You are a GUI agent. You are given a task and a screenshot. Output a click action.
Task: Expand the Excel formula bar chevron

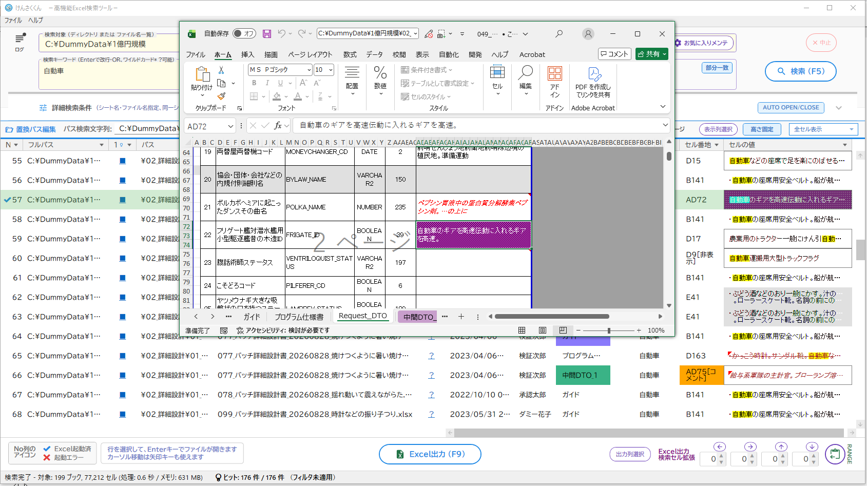pos(665,125)
